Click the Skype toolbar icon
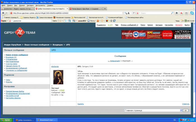The width and height of the screenshot is (196, 122). pos(192,13)
